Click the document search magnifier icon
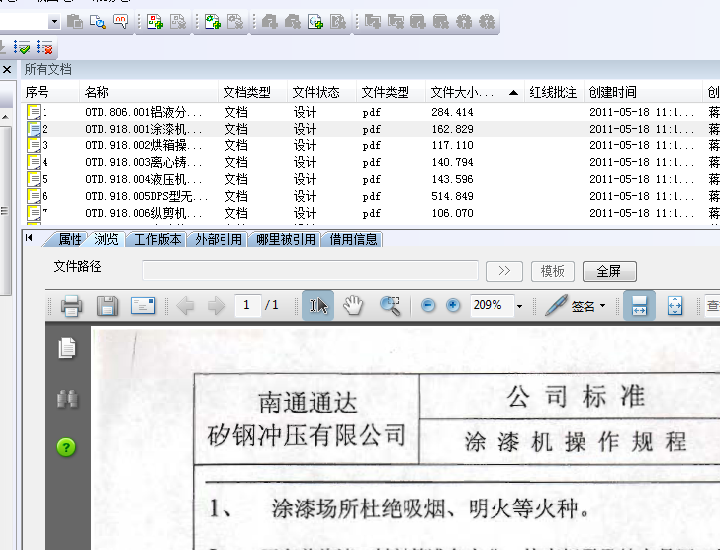 pos(97,21)
